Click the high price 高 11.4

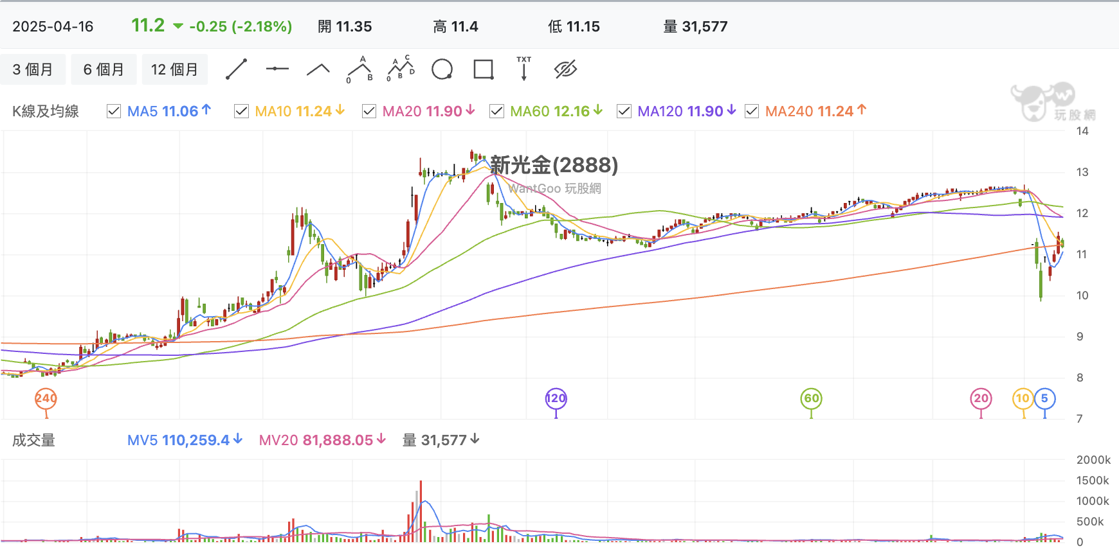click(x=455, y=26)
